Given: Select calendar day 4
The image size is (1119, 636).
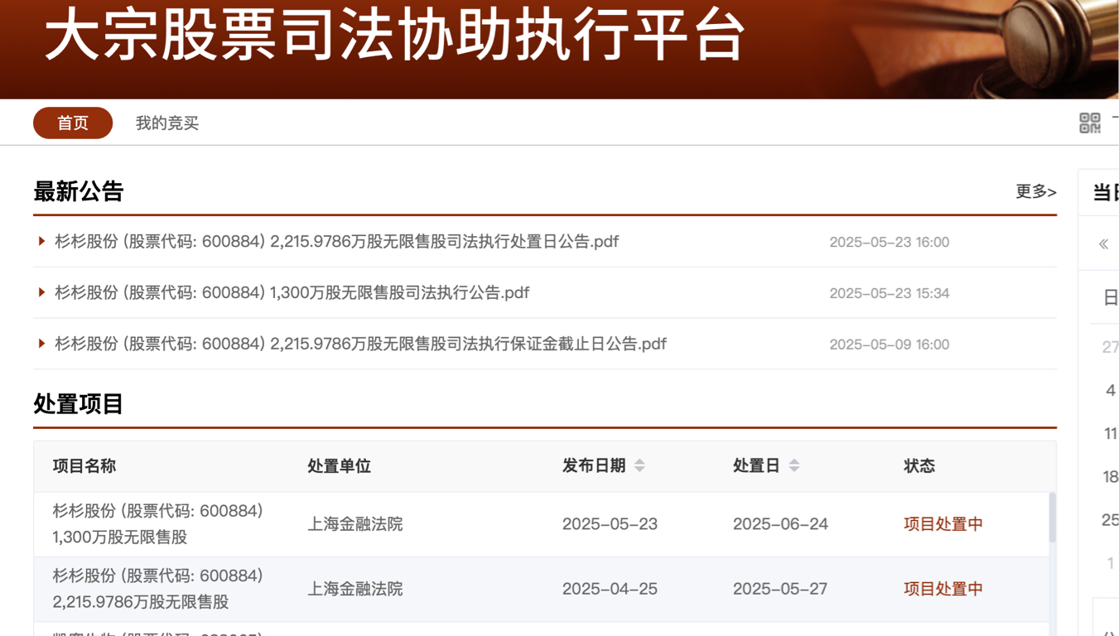Looking at the screenshot, I should click(1111, 390).
